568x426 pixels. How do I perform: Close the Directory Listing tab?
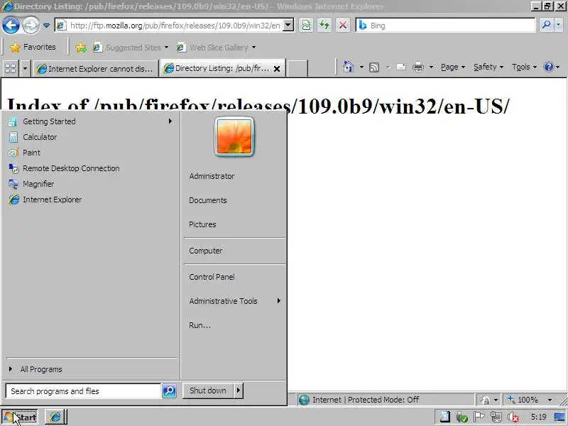pos(277,68)
